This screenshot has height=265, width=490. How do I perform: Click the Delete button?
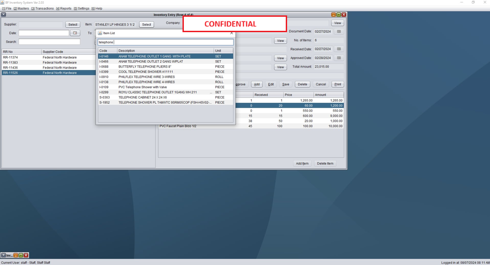(x=302, y=84)
